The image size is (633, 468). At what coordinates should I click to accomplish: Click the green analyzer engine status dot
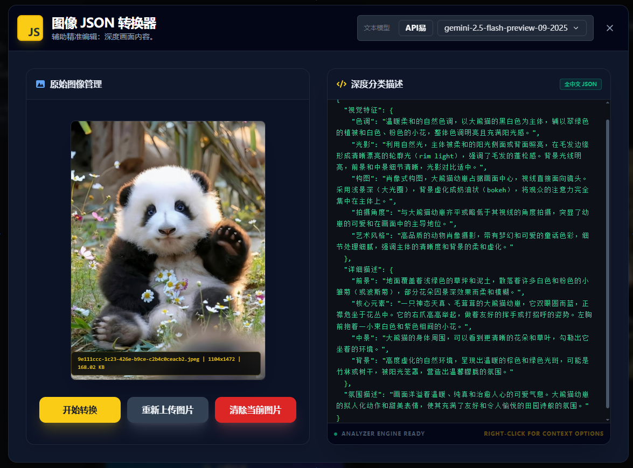click(x=335, y=434)
